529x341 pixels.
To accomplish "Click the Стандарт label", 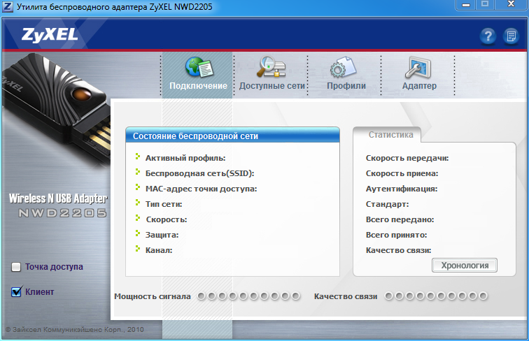I will pos(387,204).
